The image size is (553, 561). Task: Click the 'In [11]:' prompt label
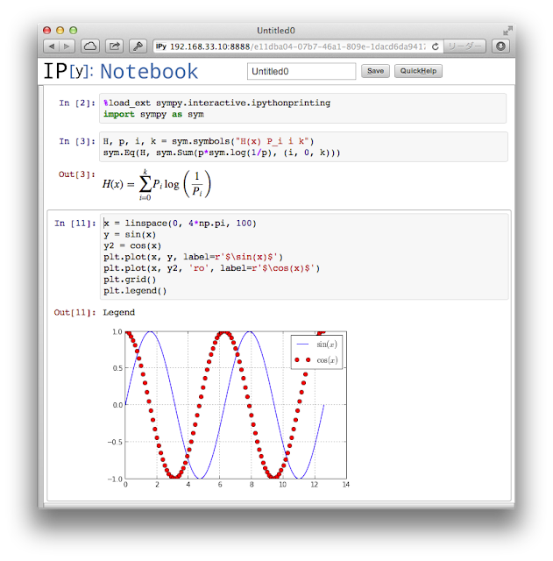(75, 224)
